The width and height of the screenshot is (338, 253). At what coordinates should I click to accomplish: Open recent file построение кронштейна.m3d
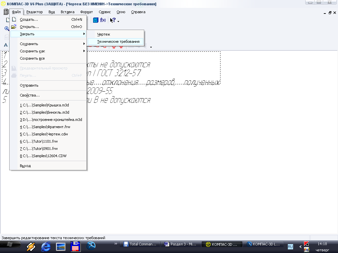coord(48,120)
